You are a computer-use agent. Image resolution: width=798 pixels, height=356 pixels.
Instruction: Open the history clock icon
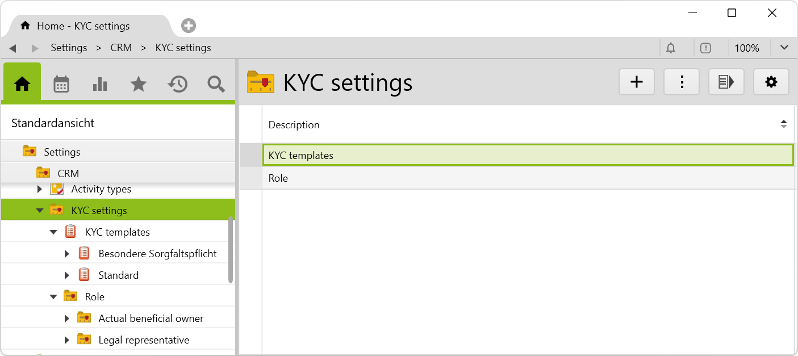click(x=177, y=84)
